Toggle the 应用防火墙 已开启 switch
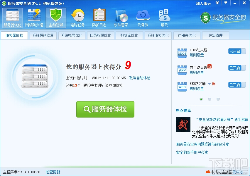The width and height of the screenshot is (250, 176). coord(237,68)
